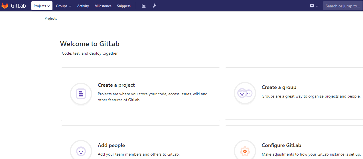This screenshot has width=363, height=159.
Task: Select the Create a project heading
Action: 116,85
